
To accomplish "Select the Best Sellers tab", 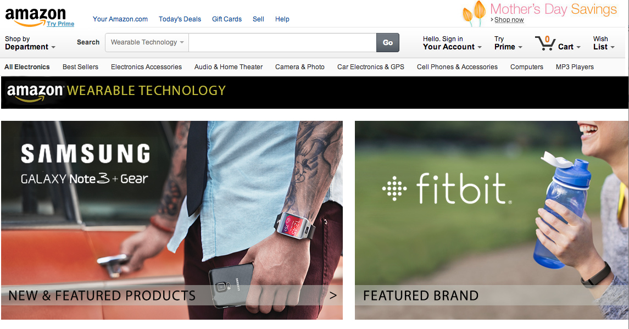I will tap(80, 67).
